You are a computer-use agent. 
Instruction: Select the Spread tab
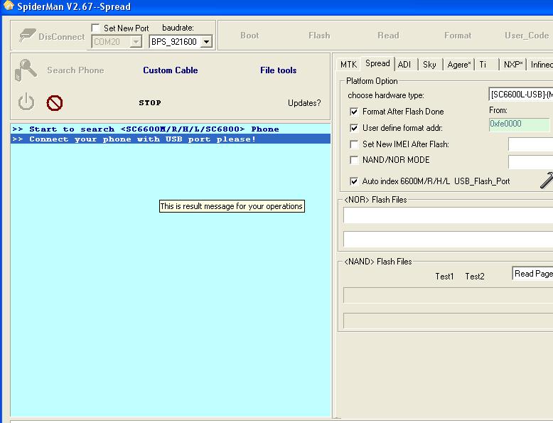point(377,63)
